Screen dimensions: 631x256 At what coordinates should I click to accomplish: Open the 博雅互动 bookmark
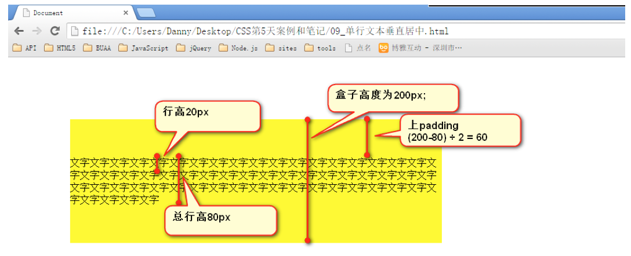point(420,48)
